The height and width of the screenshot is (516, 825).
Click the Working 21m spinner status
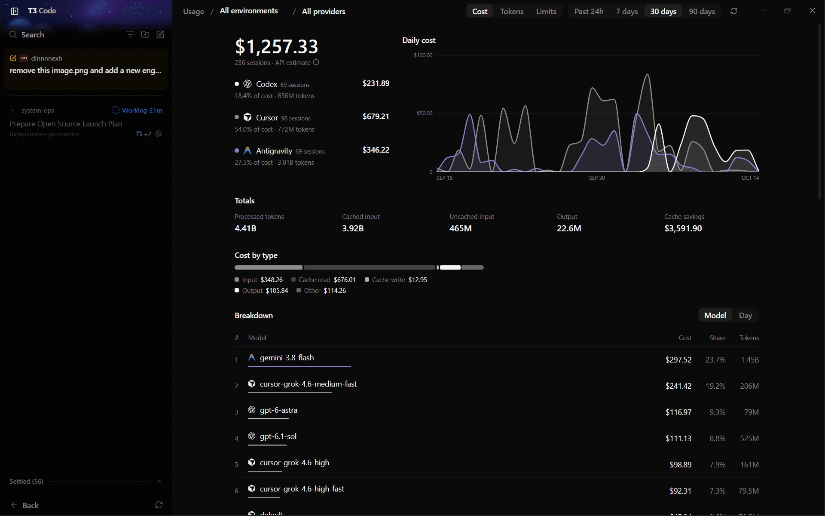137,111
